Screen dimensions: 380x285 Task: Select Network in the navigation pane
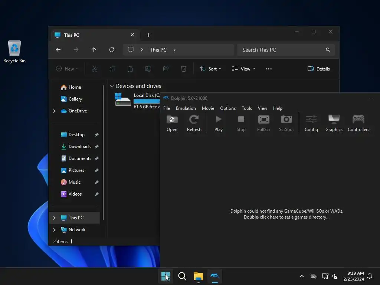(x=77, y=229)
